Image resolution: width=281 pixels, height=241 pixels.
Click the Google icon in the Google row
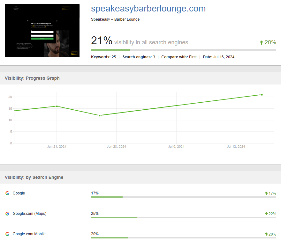[x=7, y=193]
